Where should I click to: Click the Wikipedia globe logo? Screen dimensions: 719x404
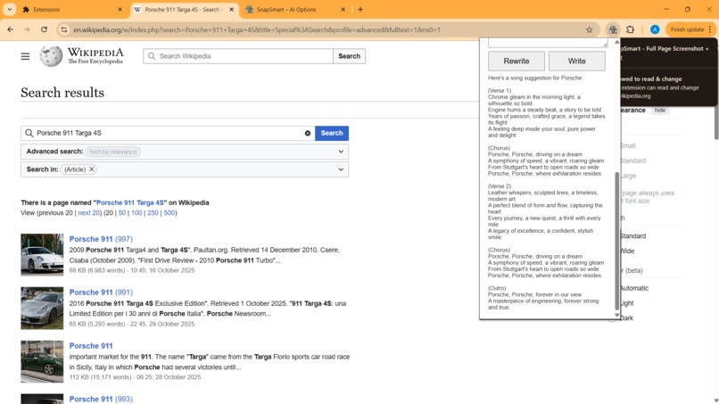(51, 56)
